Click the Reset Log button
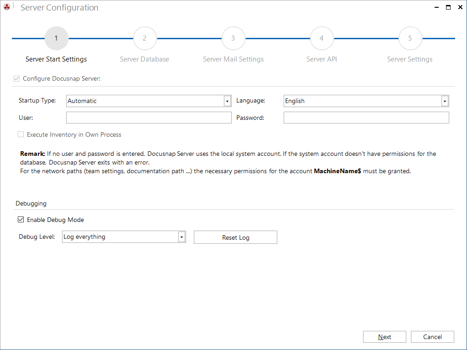Screen dimensions: 467x350 [x=235, y=237]
